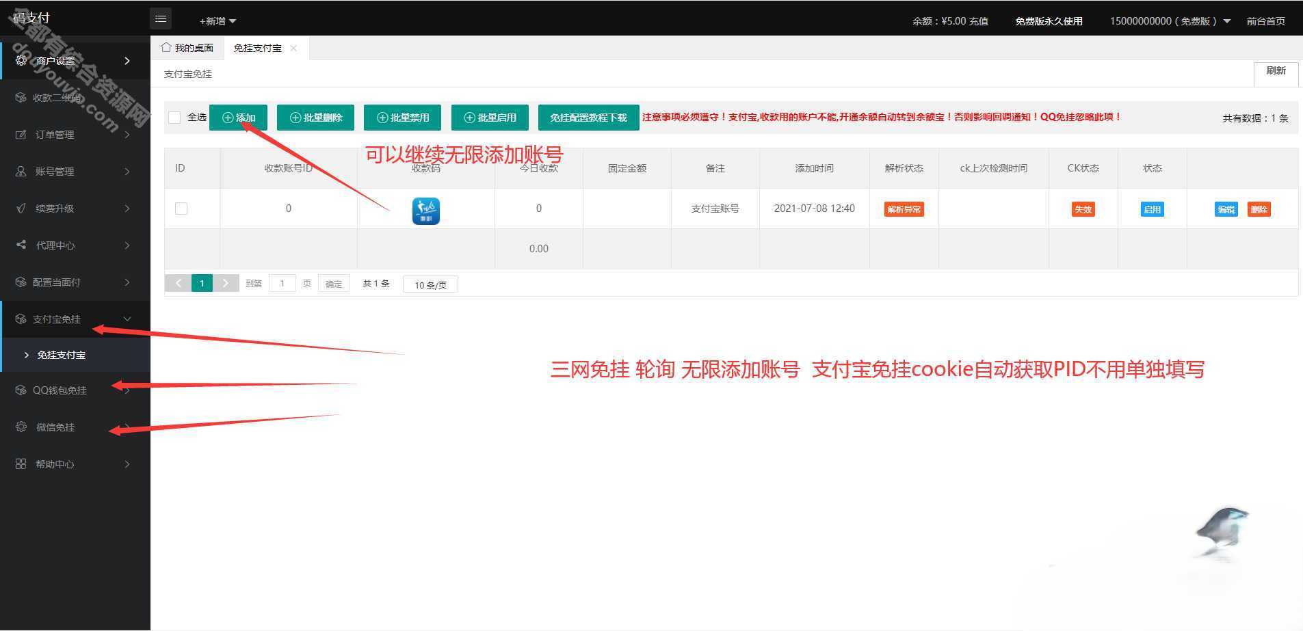Screen dimensions: 1303x631
Task: Click the 支付宝免挂 cube icon
Action: [x=21, y=319]
